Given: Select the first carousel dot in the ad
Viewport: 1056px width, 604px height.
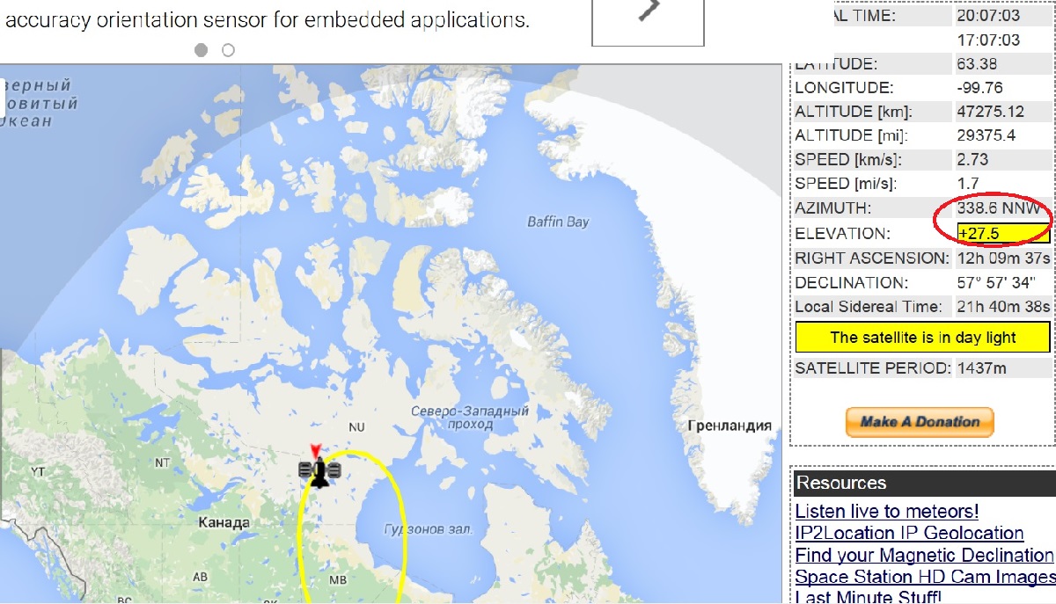Looking at the screenshot, I should [202, 50].
